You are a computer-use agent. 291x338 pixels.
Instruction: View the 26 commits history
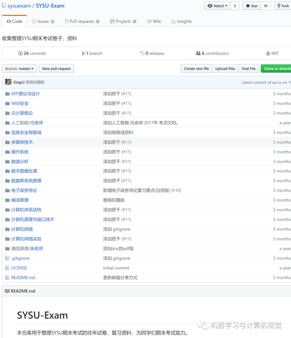pos(32,53)
